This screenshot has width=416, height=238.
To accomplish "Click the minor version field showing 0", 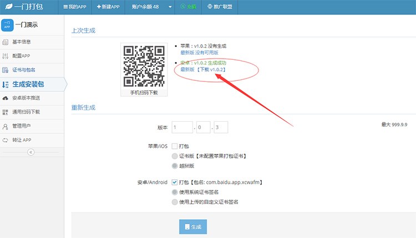I will pyautogui.click(x=203, y=127).
